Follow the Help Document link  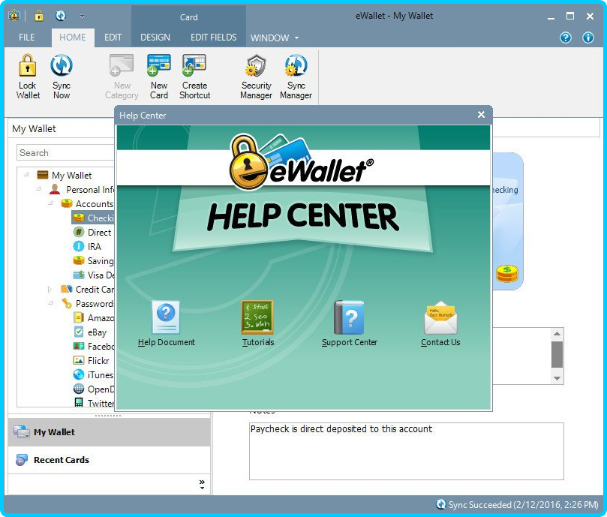point(167,342)
